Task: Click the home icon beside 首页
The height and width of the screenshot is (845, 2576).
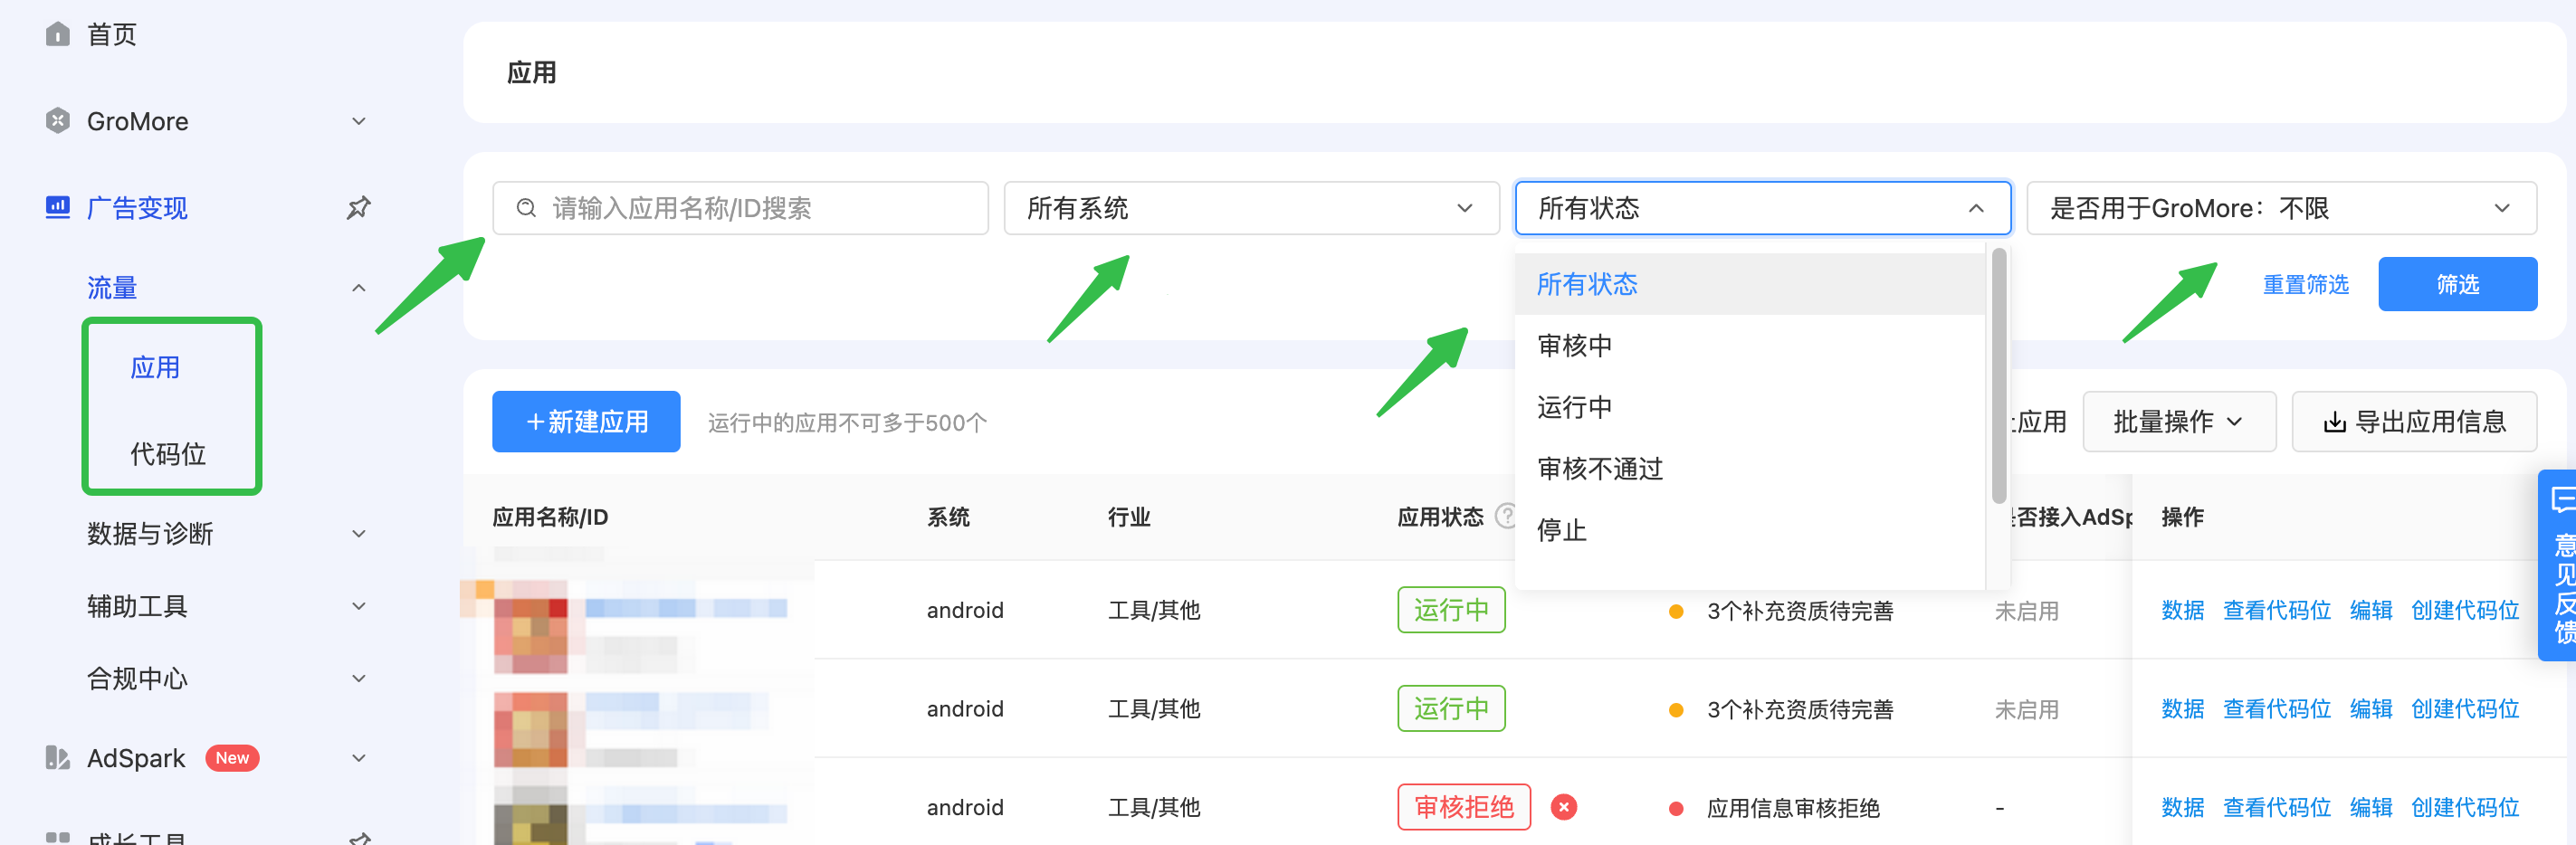Action: (x=58, y=34)
